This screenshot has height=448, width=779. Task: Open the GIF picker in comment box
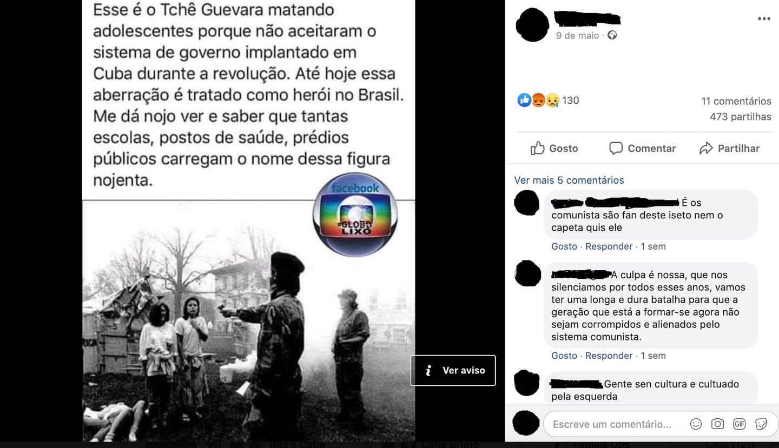click(740, 424)
